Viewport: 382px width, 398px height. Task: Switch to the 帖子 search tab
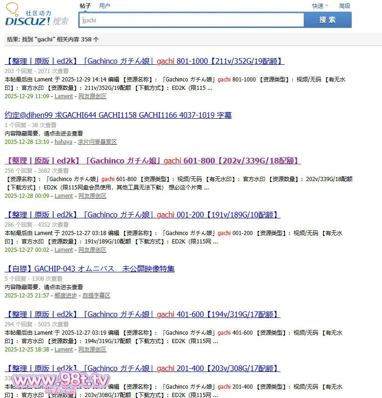85,6
